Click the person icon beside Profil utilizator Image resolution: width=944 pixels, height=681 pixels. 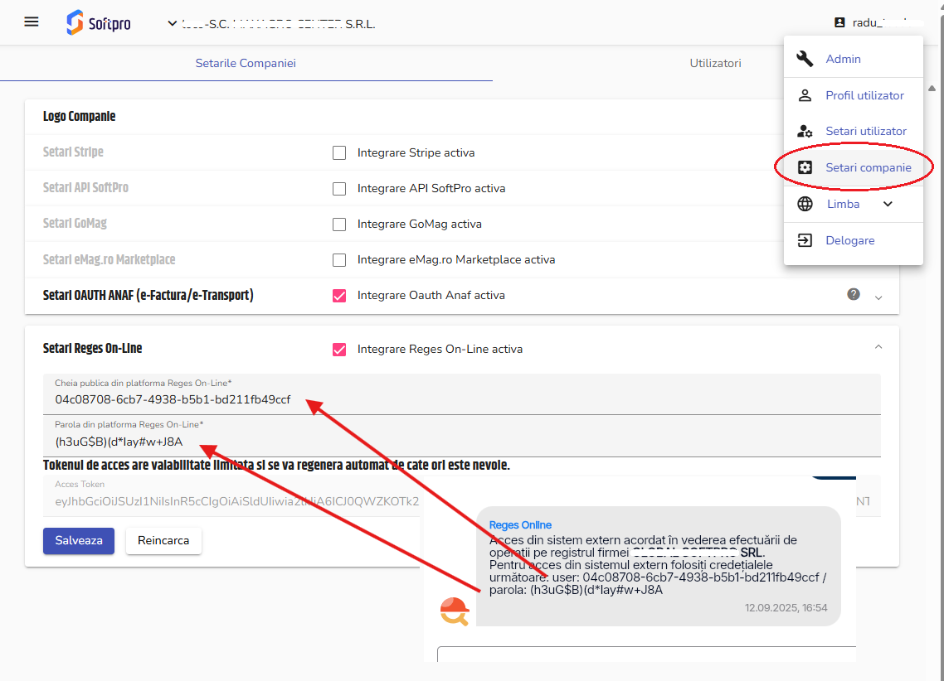coord(804,94)
